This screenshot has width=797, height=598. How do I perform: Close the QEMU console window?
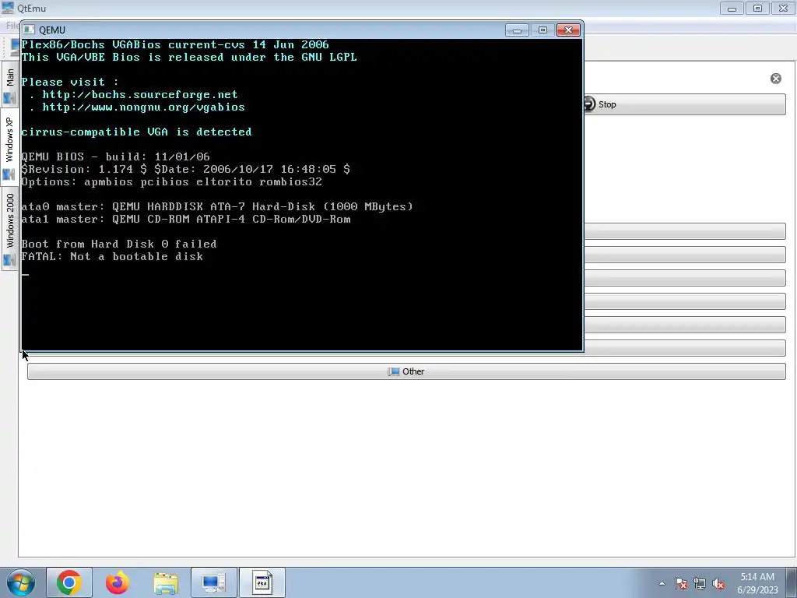click(568, 30)
